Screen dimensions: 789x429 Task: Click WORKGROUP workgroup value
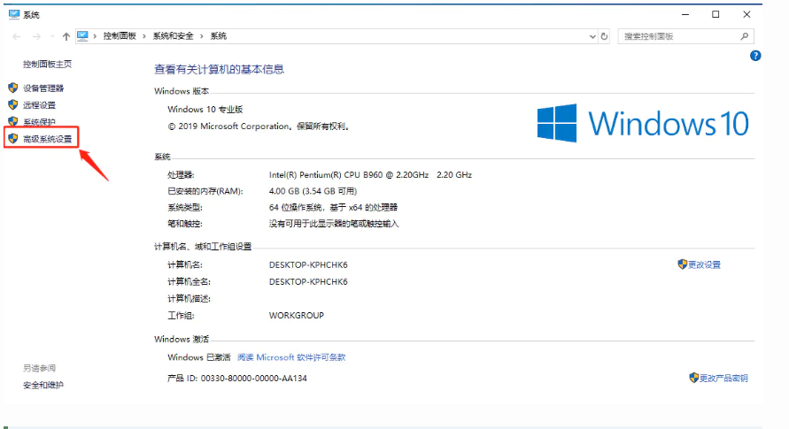(297, 316)
